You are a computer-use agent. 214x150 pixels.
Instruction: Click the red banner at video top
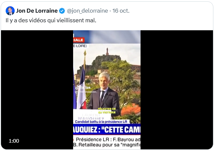(78, 40)
